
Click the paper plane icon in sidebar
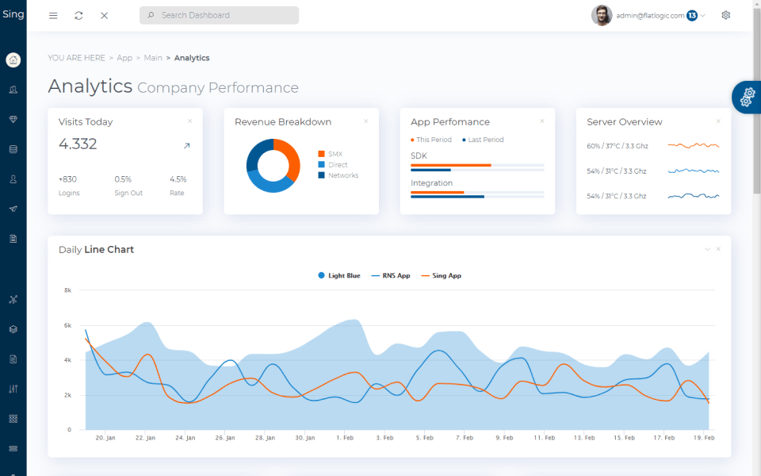click(x=13, y=209)
